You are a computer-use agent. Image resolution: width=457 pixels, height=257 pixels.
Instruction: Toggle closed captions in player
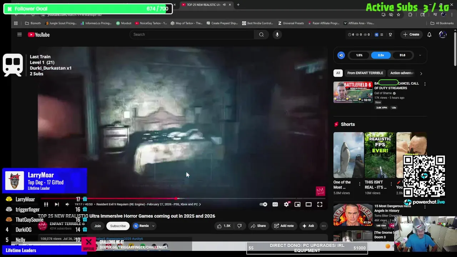(275, 204)
